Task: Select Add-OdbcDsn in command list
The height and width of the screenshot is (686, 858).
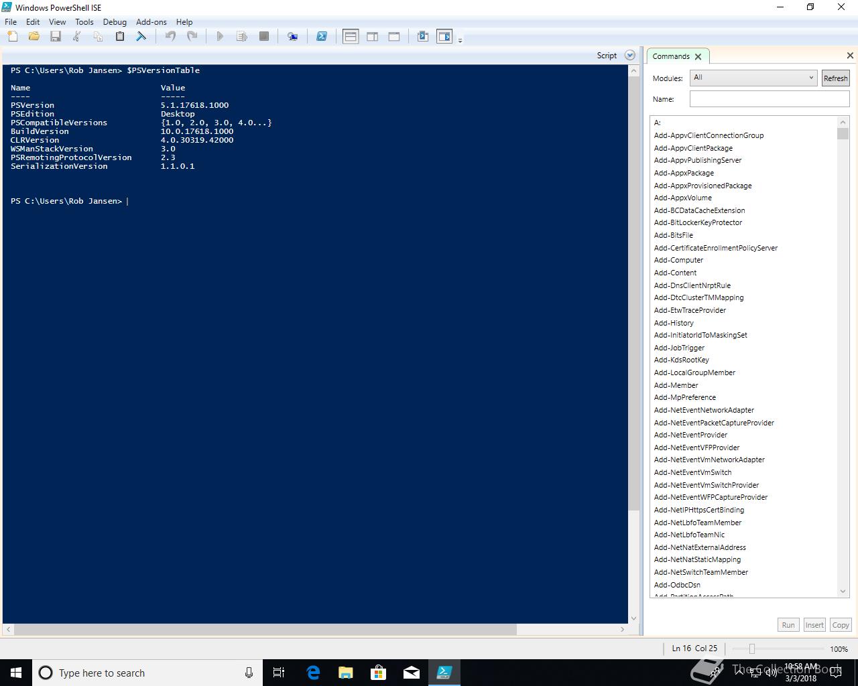Action: pos(677,585)
